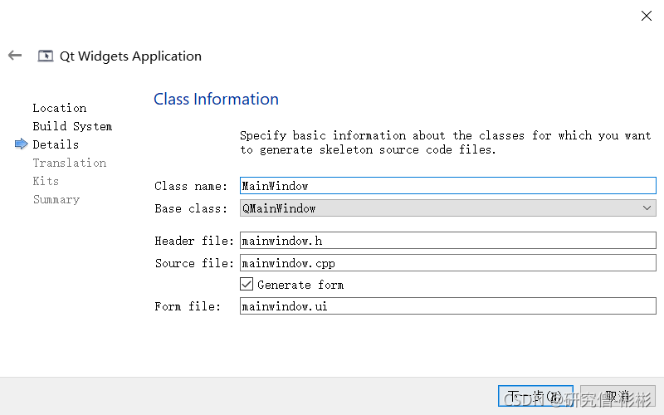Click the Form file input field
664x415 pixels.
[x=447, y=305]
